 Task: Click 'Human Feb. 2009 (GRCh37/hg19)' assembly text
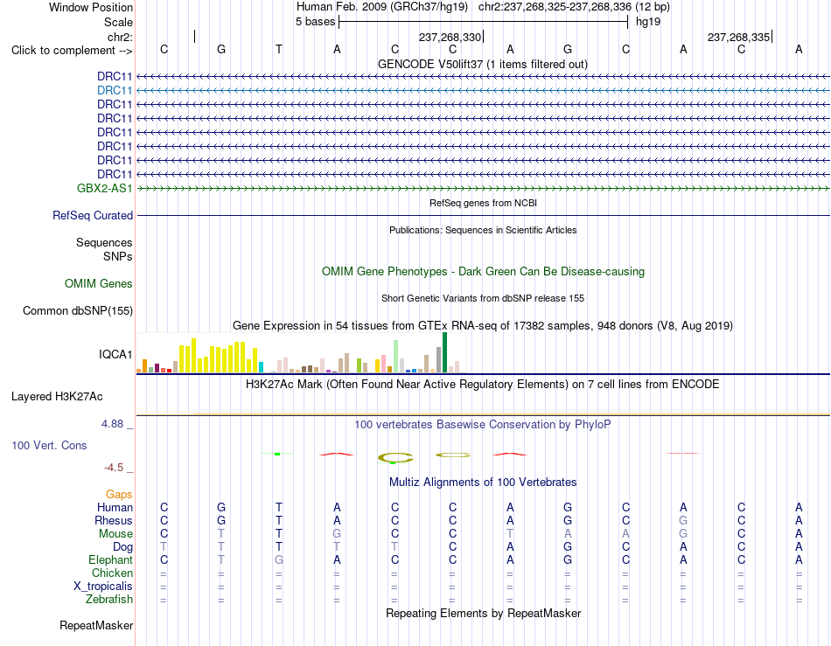click(x=382, y=7)
